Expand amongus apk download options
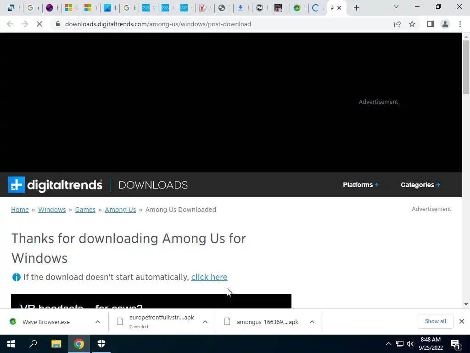The image size is (470, 353). [312, 322]
